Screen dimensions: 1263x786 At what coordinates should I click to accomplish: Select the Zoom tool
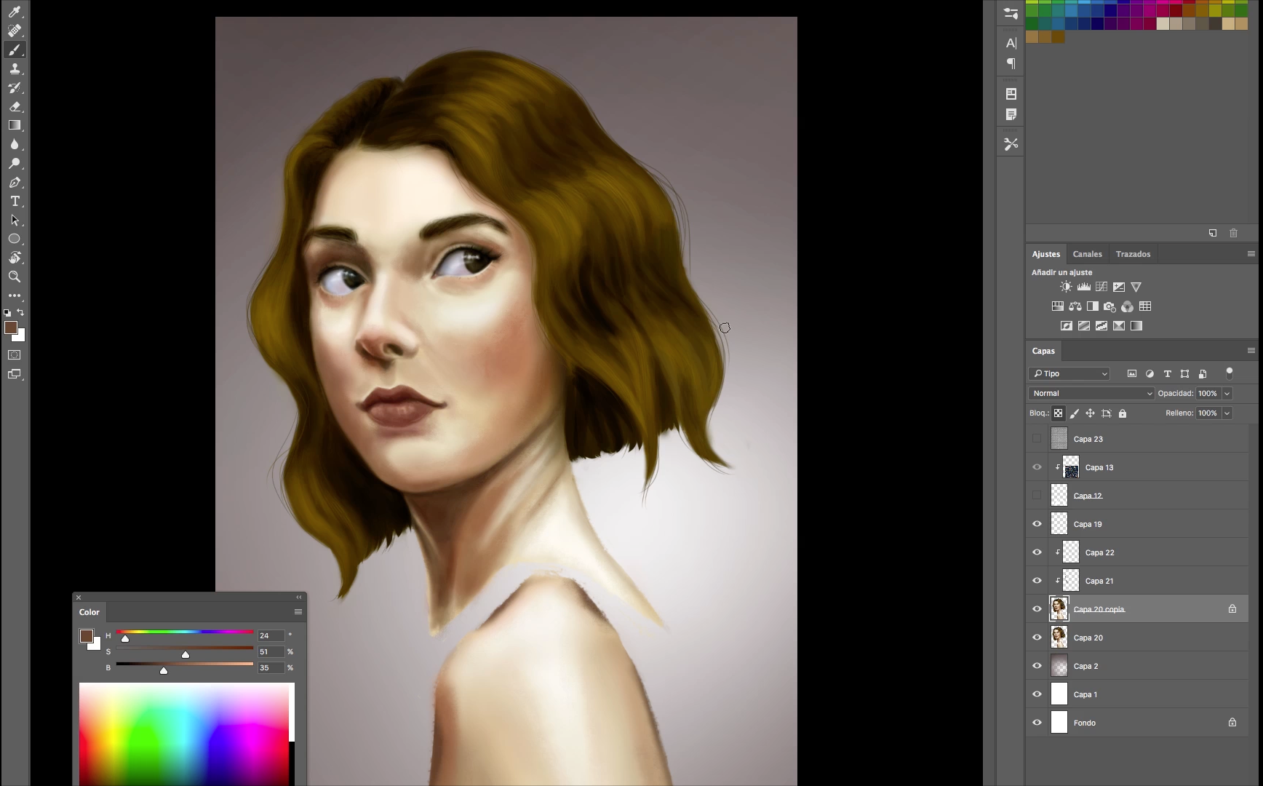15,277
